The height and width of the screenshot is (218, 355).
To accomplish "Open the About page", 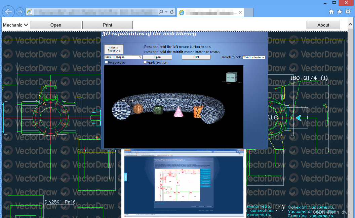I will (x=323, y=25).
